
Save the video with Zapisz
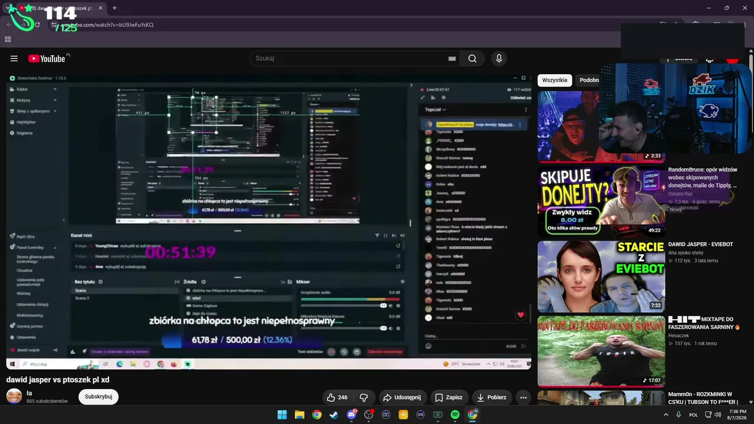point(449,397)
